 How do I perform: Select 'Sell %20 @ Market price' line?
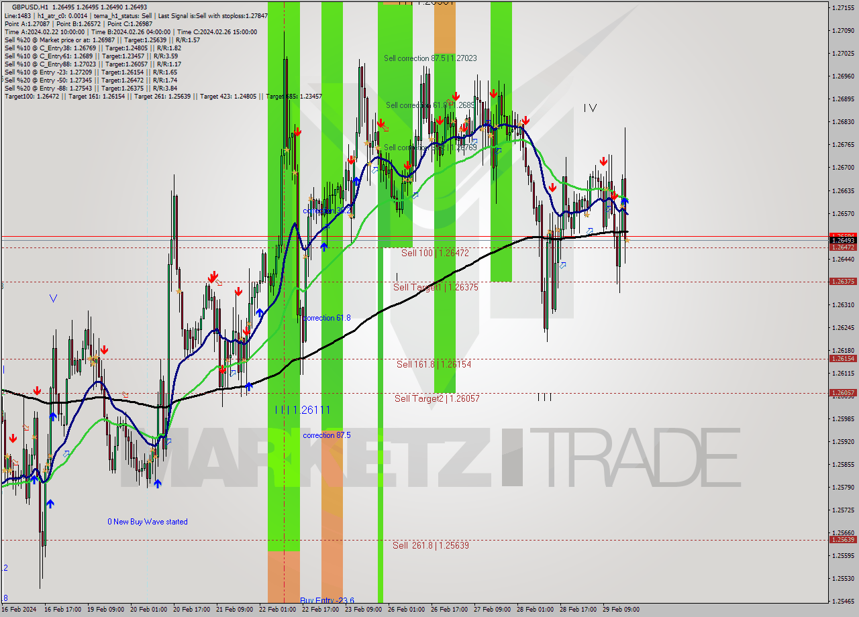[102, 40]
